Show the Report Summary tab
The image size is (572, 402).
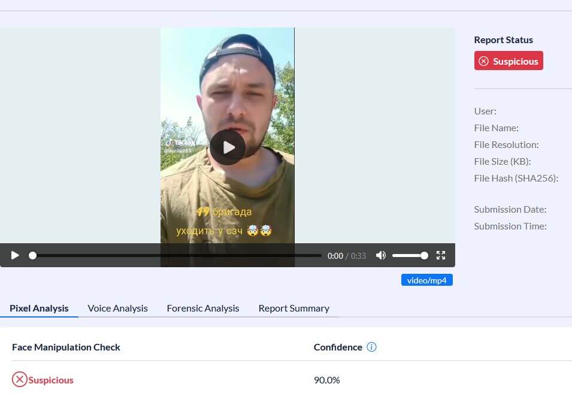point(293,309)
